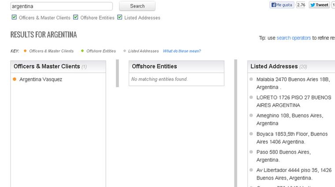Open 'What do these mean?' link
This screenshot has width=335, height=187.
(182, 51)
